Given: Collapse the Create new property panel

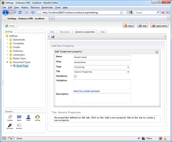Looking at the screenshot, I should pyautogui.click(x=157, y=52).
